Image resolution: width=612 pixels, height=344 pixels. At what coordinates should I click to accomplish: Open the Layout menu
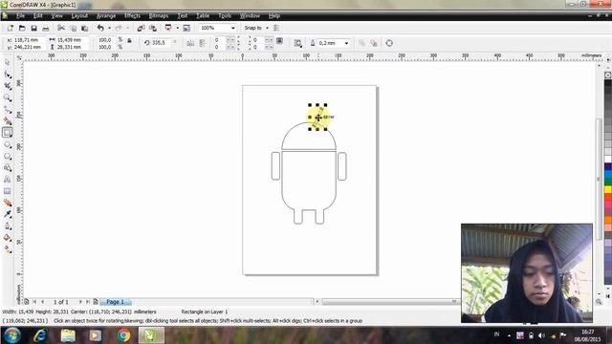point(79,15)
